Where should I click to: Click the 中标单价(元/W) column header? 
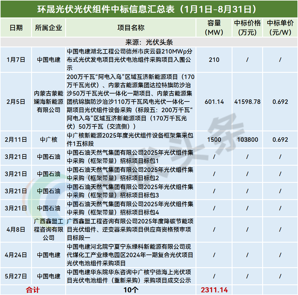280,28
